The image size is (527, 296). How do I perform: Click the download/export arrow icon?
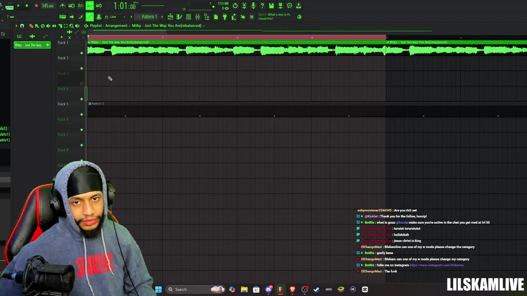[x=298, y=6]
